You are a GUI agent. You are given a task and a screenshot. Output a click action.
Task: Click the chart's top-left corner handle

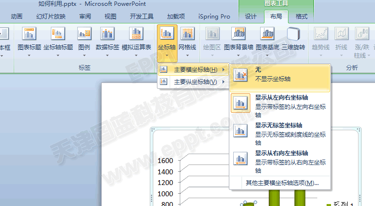coord(153,130)
